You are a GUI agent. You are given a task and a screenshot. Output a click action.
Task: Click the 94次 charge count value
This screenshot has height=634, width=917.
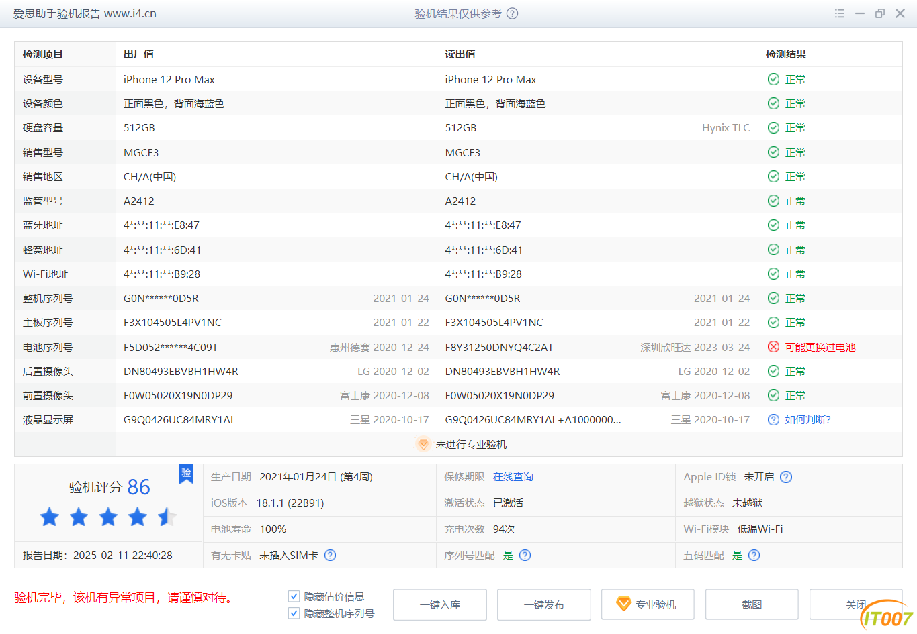tap(504, 529)
